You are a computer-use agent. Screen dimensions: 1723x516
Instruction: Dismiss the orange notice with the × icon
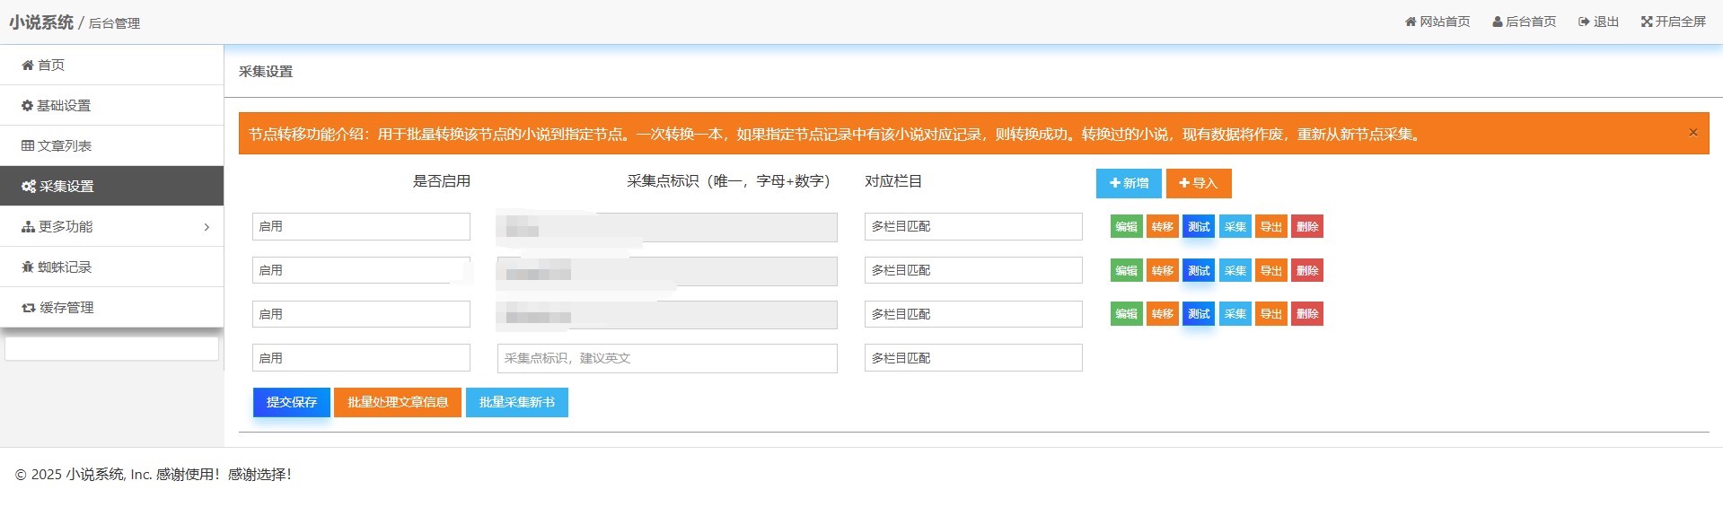(x=1692, y=133)
